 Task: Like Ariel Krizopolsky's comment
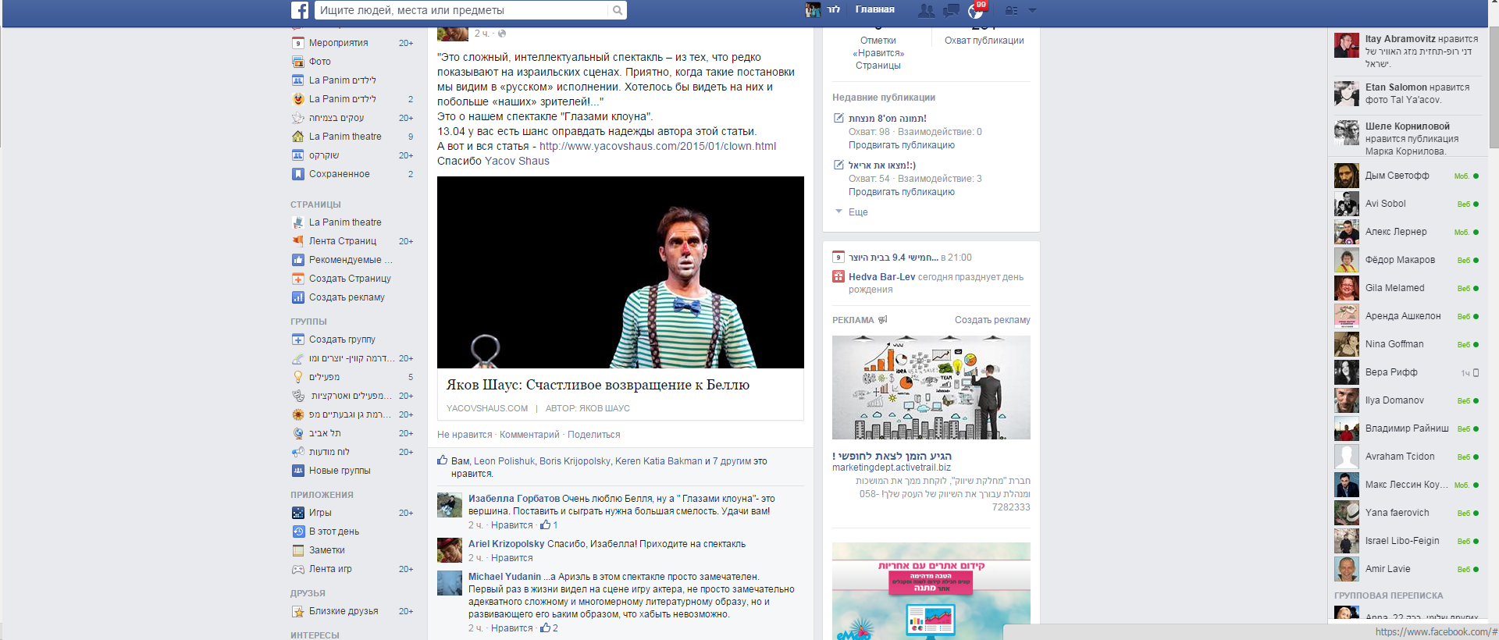pyautogui.click(x=511, y=558)
